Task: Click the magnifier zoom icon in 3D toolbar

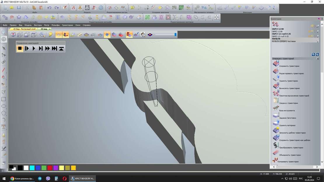Action: coord(42,35)
